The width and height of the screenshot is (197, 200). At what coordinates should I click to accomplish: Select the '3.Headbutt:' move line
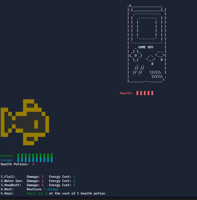tap(38, 185)
